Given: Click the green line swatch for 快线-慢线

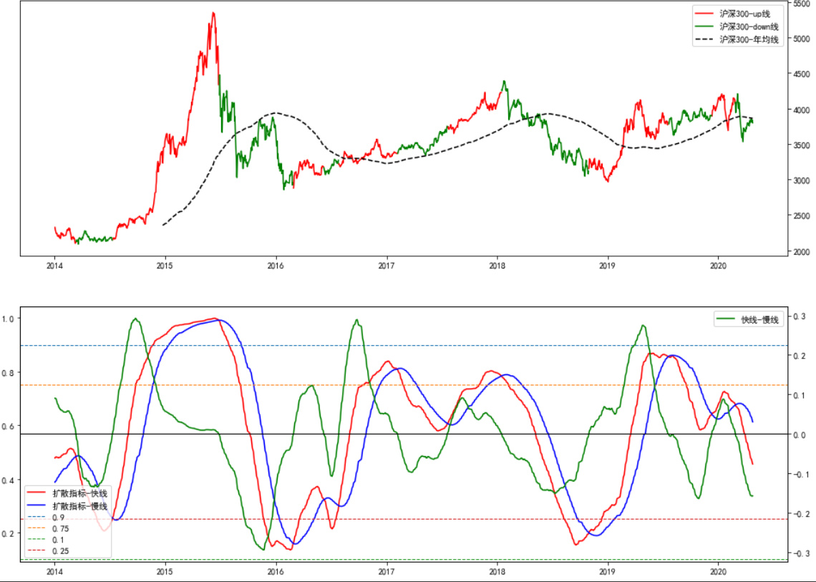Looking at the screenshot, I should pos(727,320).
